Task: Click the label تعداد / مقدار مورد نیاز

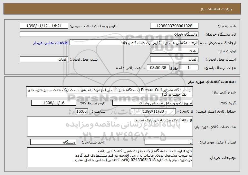Action: (x=218, y=142)
